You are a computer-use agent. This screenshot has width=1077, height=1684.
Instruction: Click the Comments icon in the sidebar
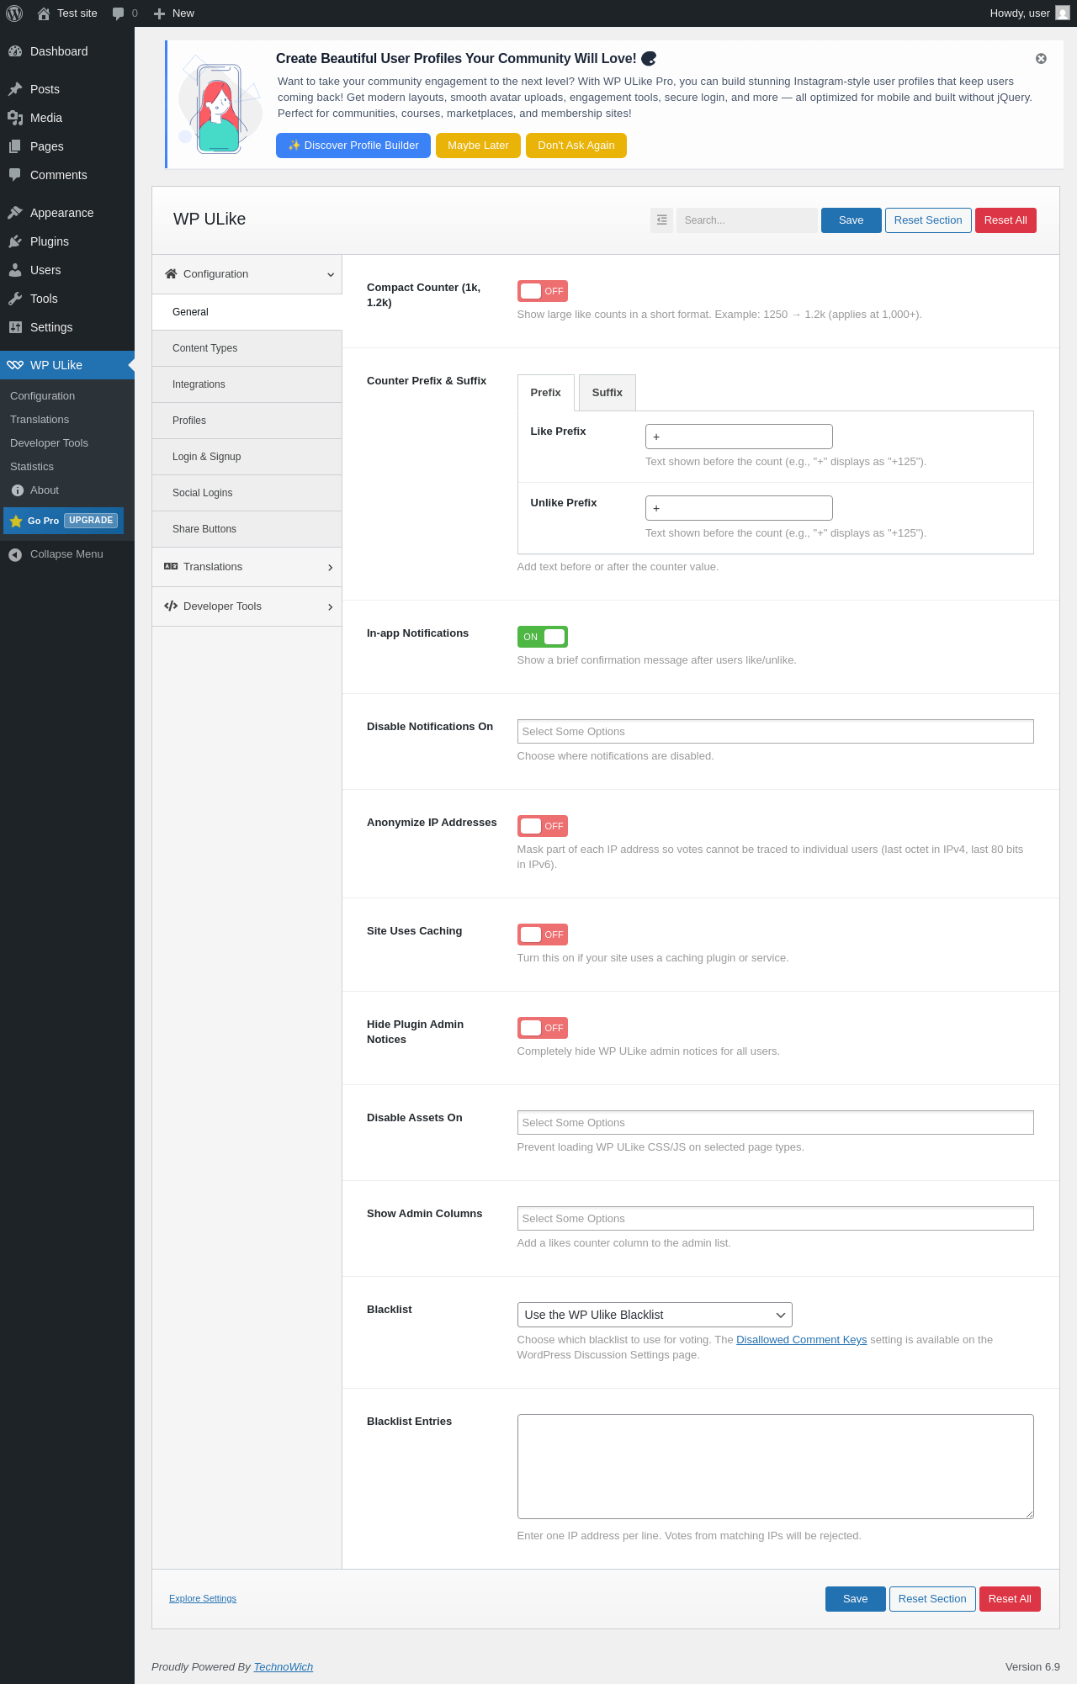click(x=15, y=175)
